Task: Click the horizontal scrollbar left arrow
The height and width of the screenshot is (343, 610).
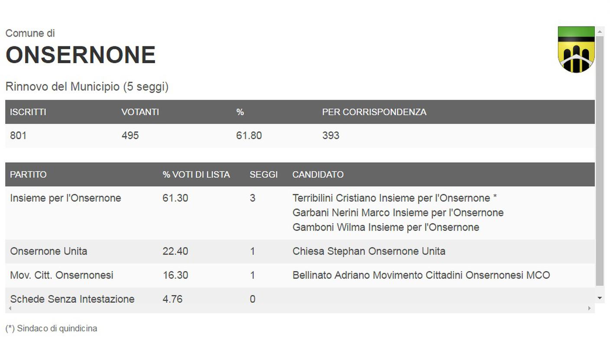Action: (x=10, y=308)
